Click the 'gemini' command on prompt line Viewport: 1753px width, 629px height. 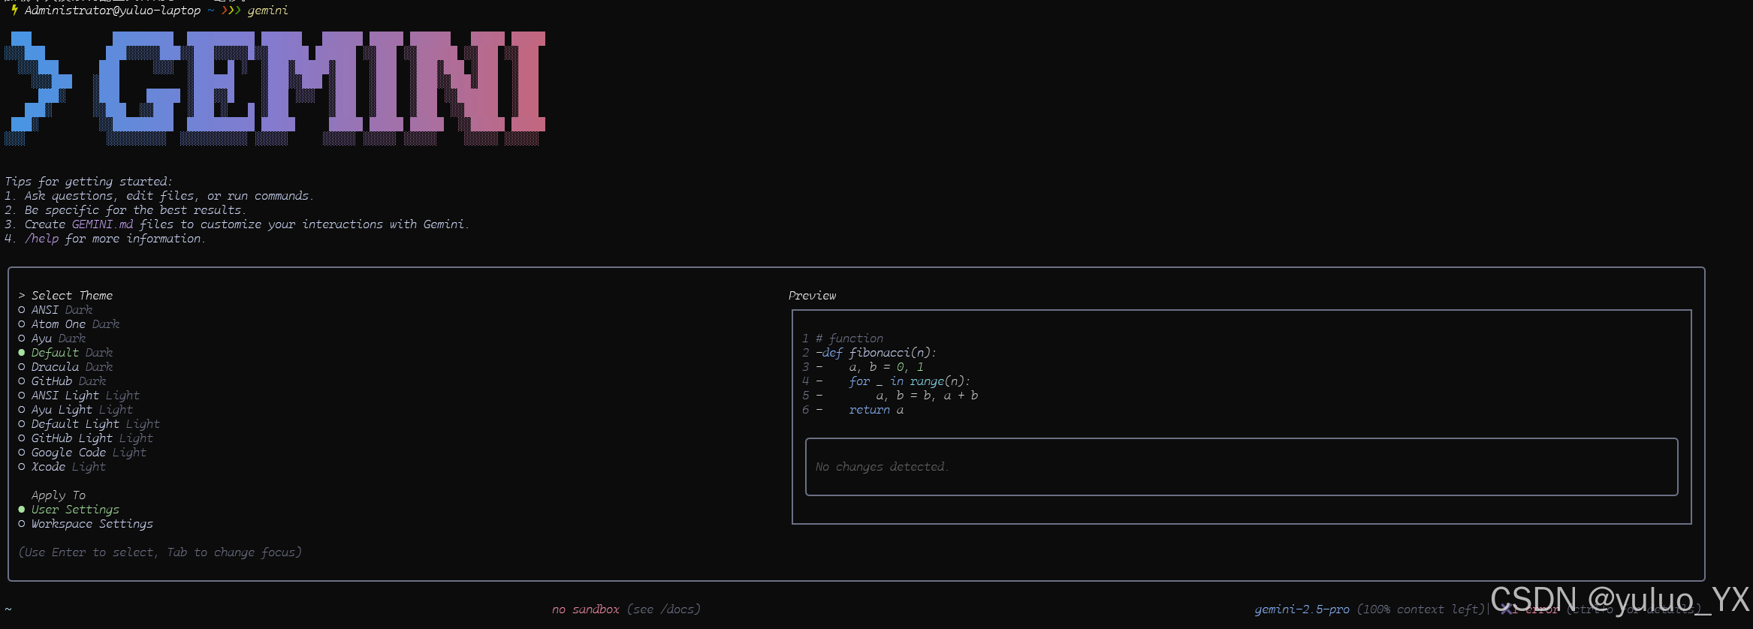click(268, 11)
